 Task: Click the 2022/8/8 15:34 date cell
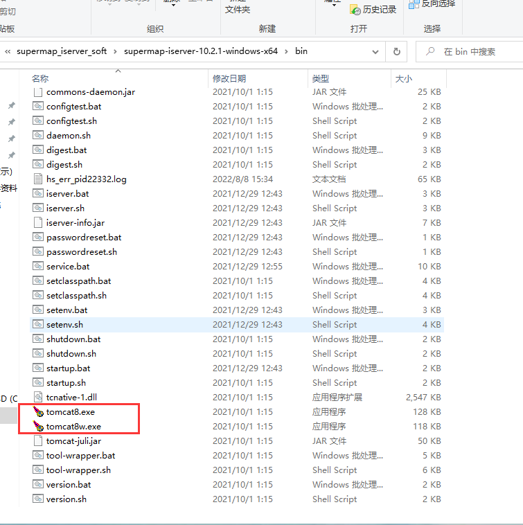(x=242, y=179)
